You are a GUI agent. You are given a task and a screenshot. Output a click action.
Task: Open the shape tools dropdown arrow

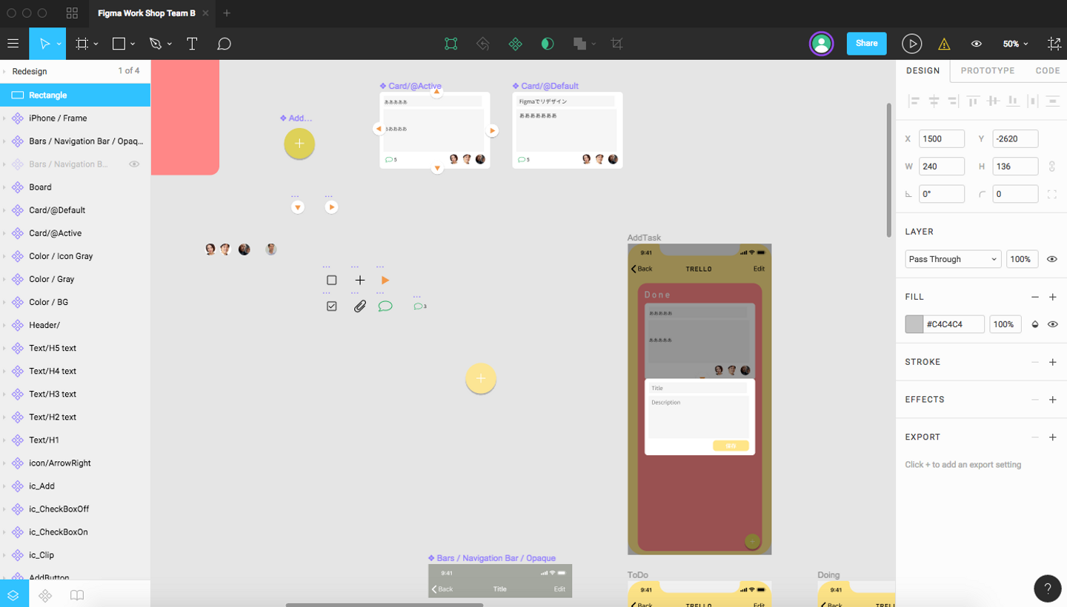pos(133,44)
